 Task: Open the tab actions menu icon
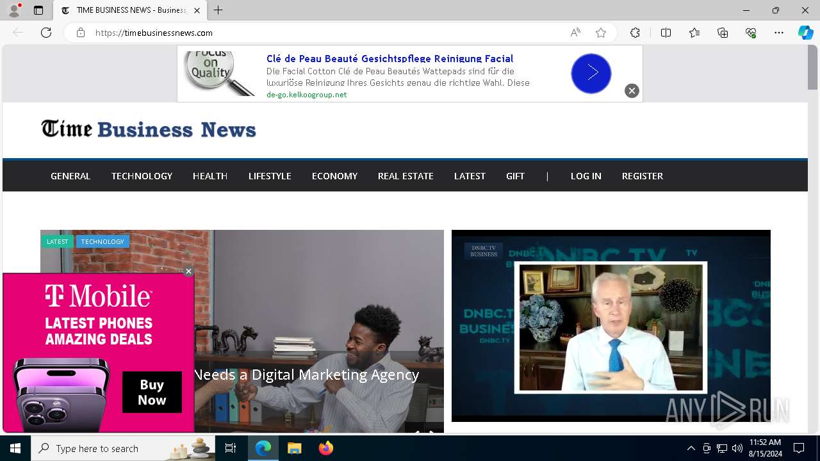point(38,10)
